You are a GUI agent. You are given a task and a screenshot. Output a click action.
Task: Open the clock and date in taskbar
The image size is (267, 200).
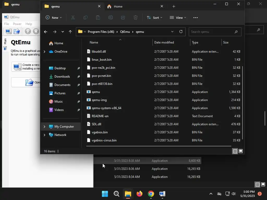[x=248, y=194]
